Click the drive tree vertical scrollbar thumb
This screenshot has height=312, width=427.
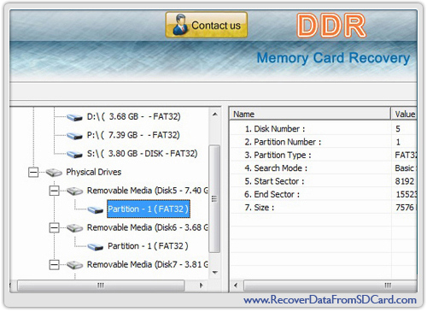214,199
